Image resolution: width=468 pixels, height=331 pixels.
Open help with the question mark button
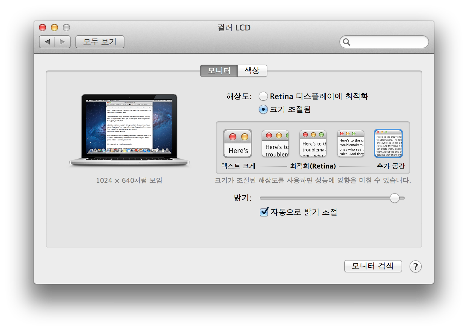(415, 266)
